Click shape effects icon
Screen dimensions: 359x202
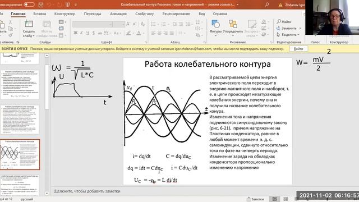click(x=264, y=35)
